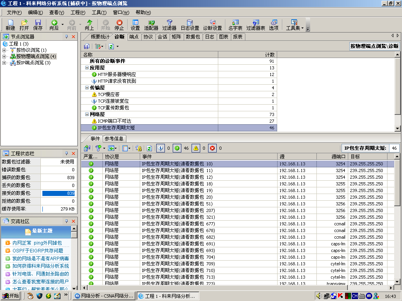
Task: Toggle the warning severity filter button
Action: click(196, 148)
